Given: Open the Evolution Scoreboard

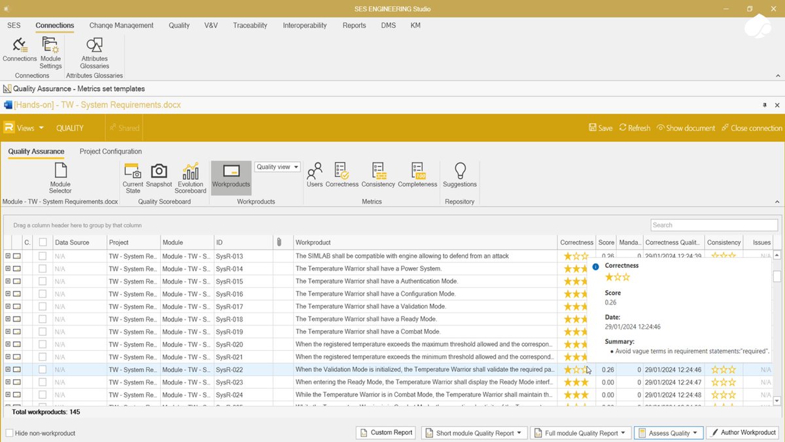Looking at the screenshot, I should pos(190,178).
